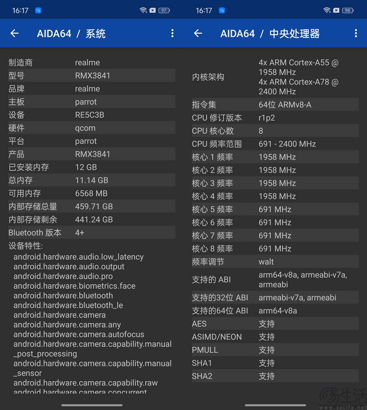Select the 主板 parrot row
Image resolution: width=367 pixels, height=410 pixels.
pos(92,101)
